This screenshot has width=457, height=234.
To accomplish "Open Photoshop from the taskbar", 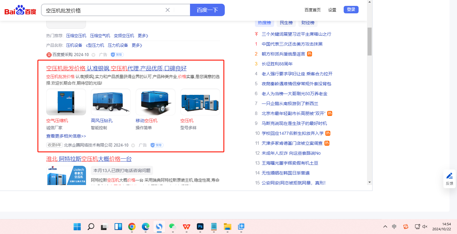I will click(200, 227).
